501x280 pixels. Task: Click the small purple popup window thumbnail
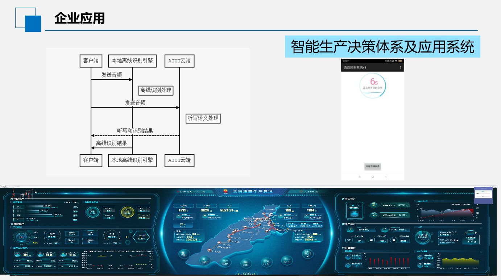(x=484, y=195)
